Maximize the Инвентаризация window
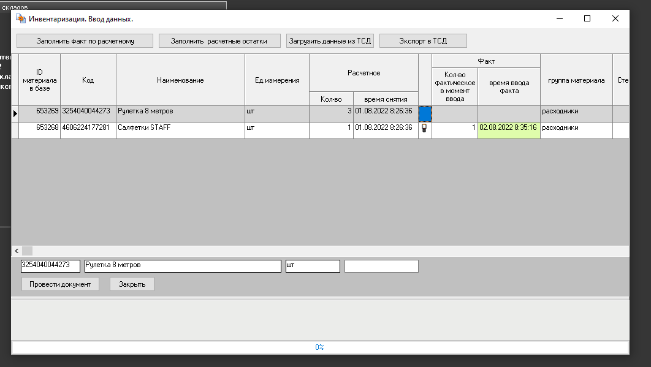This screenshot has width=651, height=367. point(587,19)
